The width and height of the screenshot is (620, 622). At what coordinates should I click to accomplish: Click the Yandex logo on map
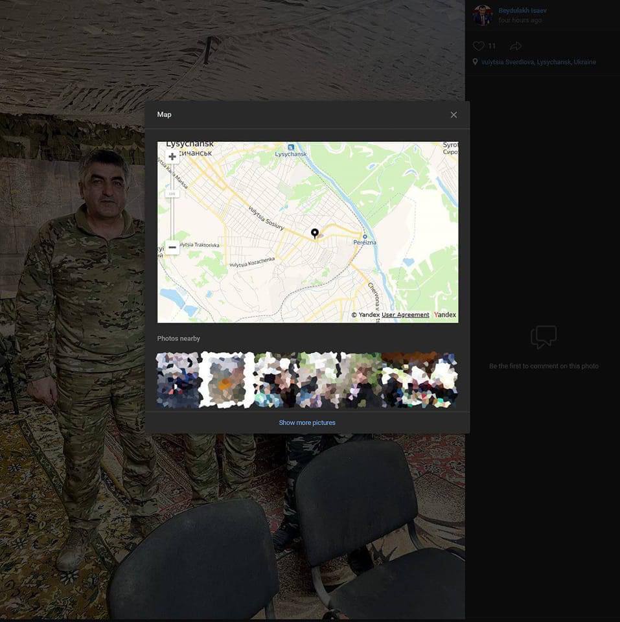(x=445, y=315)
